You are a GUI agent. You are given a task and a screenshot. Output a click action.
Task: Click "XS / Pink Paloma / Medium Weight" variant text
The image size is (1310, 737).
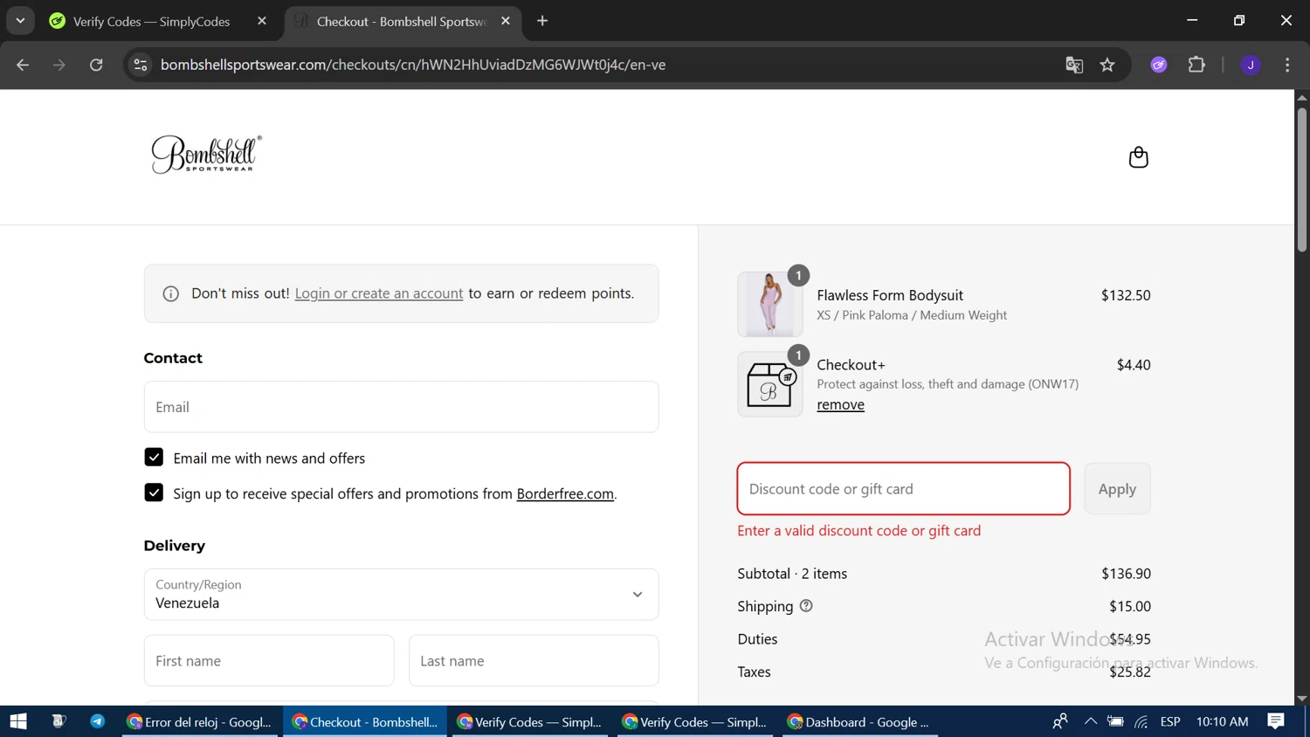click(x=912, y=315)
